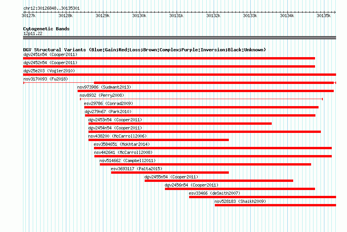Select the esv3584651 (Mokhtar2014) label

point(122,144)
